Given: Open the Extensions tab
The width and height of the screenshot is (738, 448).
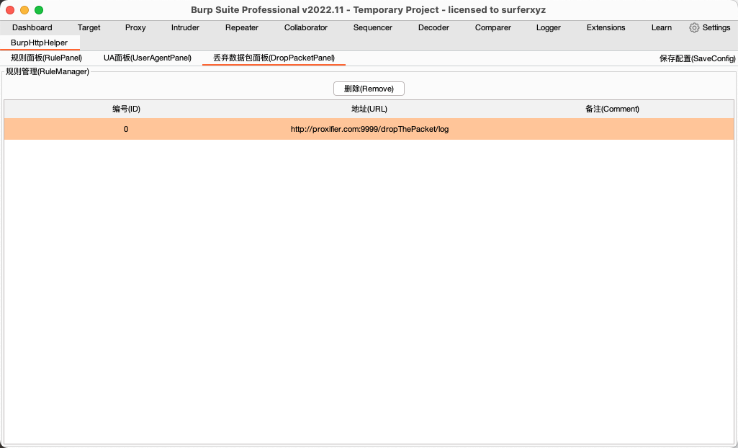Looking at the screenshot, I should tap(606, 28).
